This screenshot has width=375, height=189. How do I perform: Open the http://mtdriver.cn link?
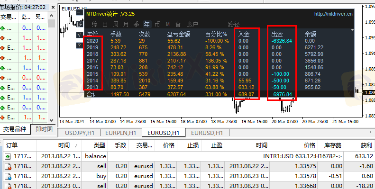pos(333,14)
